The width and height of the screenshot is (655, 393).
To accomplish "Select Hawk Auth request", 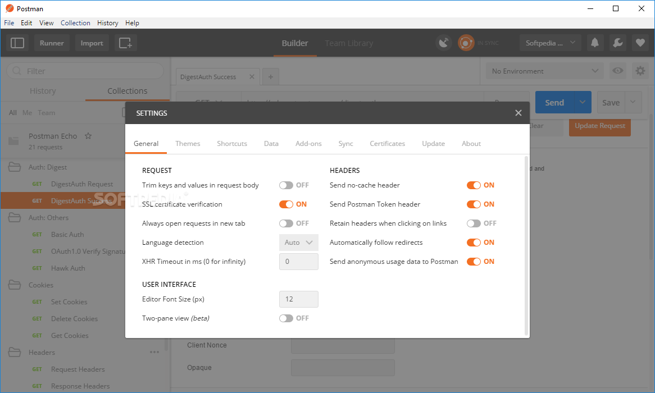I will point(67,268).
